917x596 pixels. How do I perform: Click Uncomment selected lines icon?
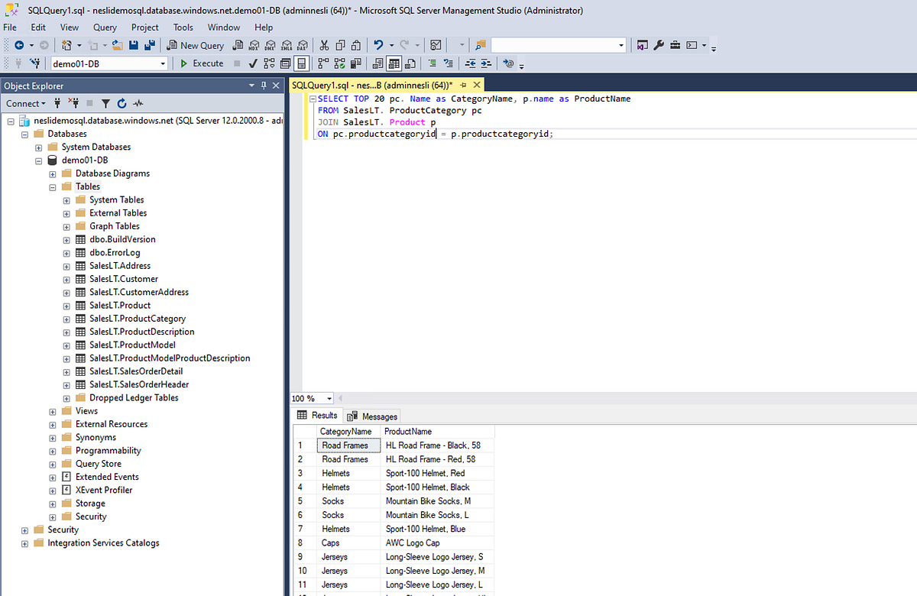coord(449,63)
